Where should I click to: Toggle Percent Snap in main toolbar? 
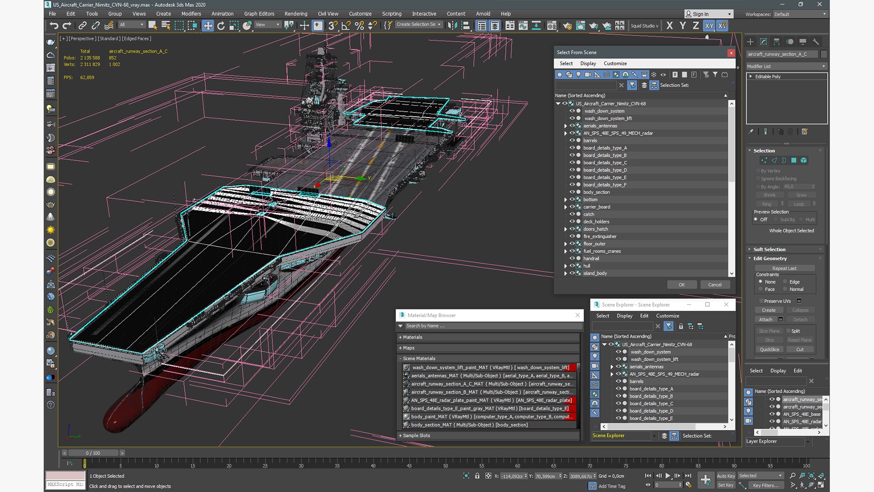click(359, 26)
